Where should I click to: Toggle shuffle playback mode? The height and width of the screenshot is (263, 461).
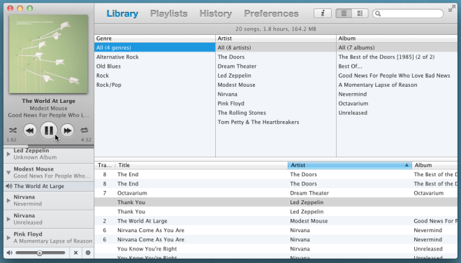pos(13,130)
